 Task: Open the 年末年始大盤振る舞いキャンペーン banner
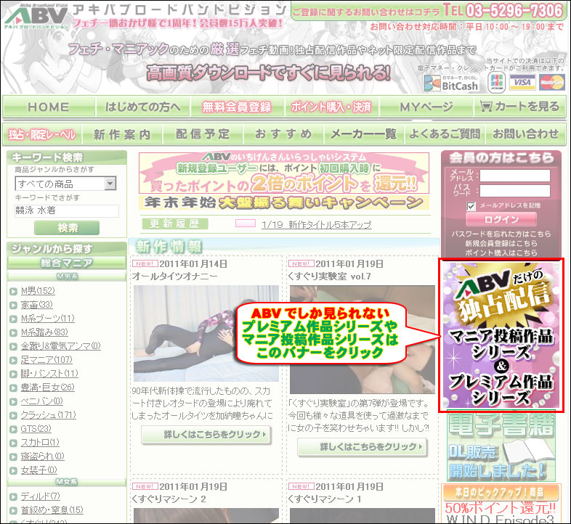284,202
